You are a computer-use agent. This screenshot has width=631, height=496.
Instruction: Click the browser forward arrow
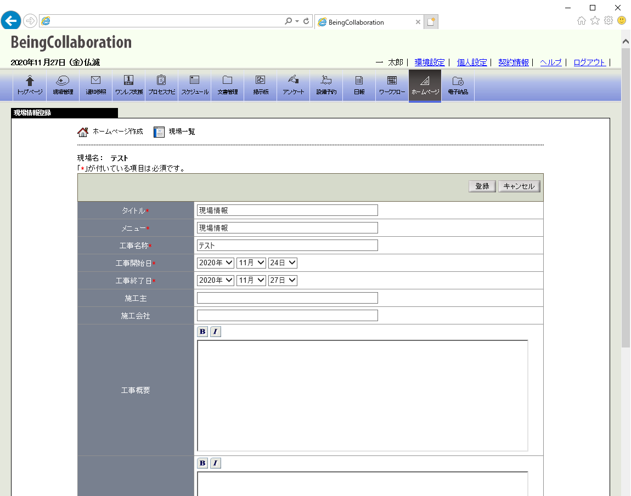click(x=30, y=21)
